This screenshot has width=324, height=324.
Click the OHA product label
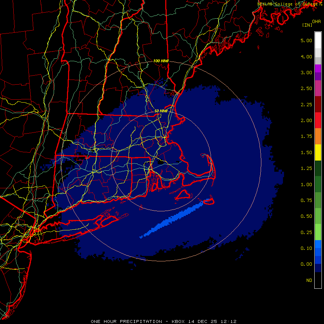(x=316, y=22)
